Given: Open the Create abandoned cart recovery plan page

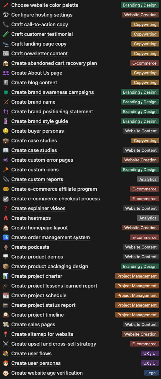Looking at the screenshot, I should (x=54, y=63).
